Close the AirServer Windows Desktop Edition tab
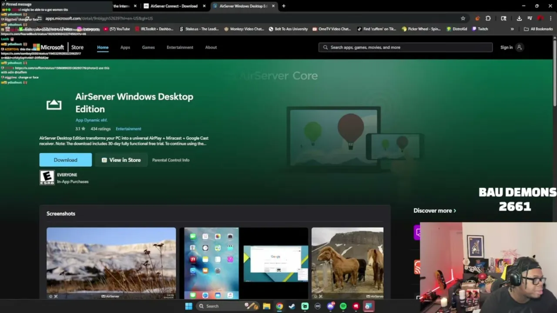 [273, 6]
